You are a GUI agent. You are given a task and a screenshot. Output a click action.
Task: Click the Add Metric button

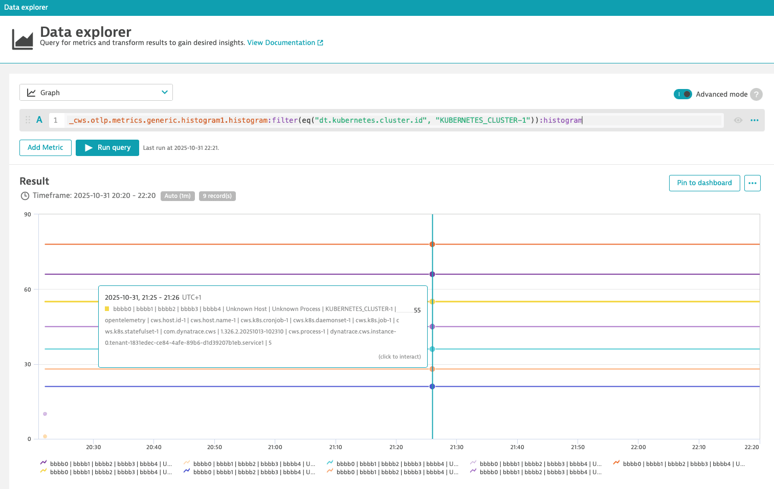click(45, 147)
